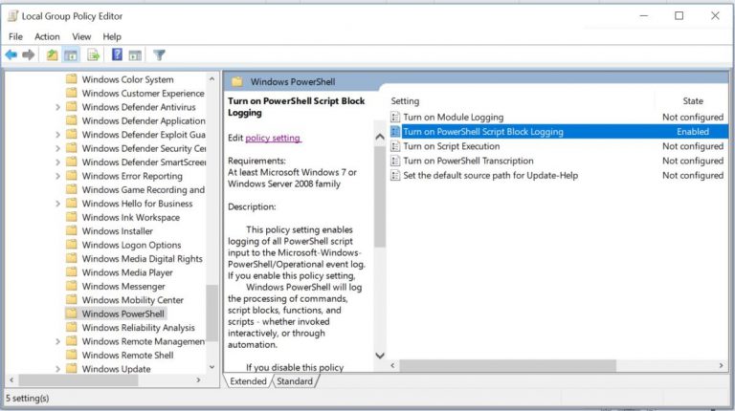The image size is (735, 411).
Task: Click the State column header
Action: (x=692, y=100)
